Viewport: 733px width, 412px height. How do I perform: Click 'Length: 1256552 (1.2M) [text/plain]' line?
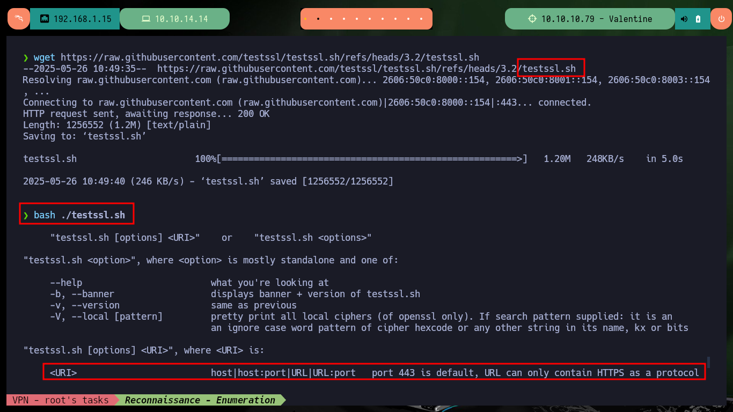pyautogui.click(x=117, y=125)
